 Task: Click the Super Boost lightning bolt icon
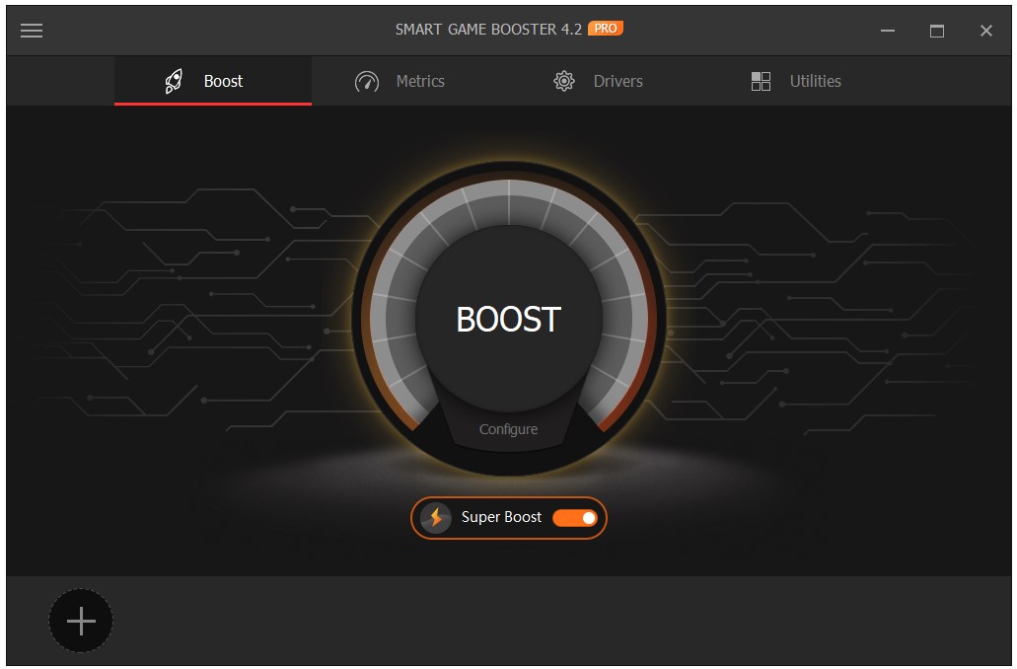point(435,518)
